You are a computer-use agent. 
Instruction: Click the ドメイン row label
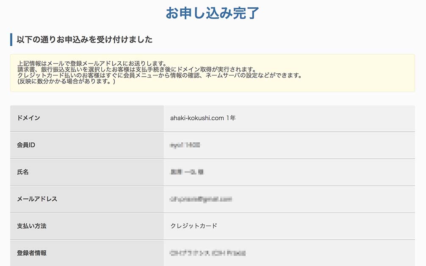28,118
